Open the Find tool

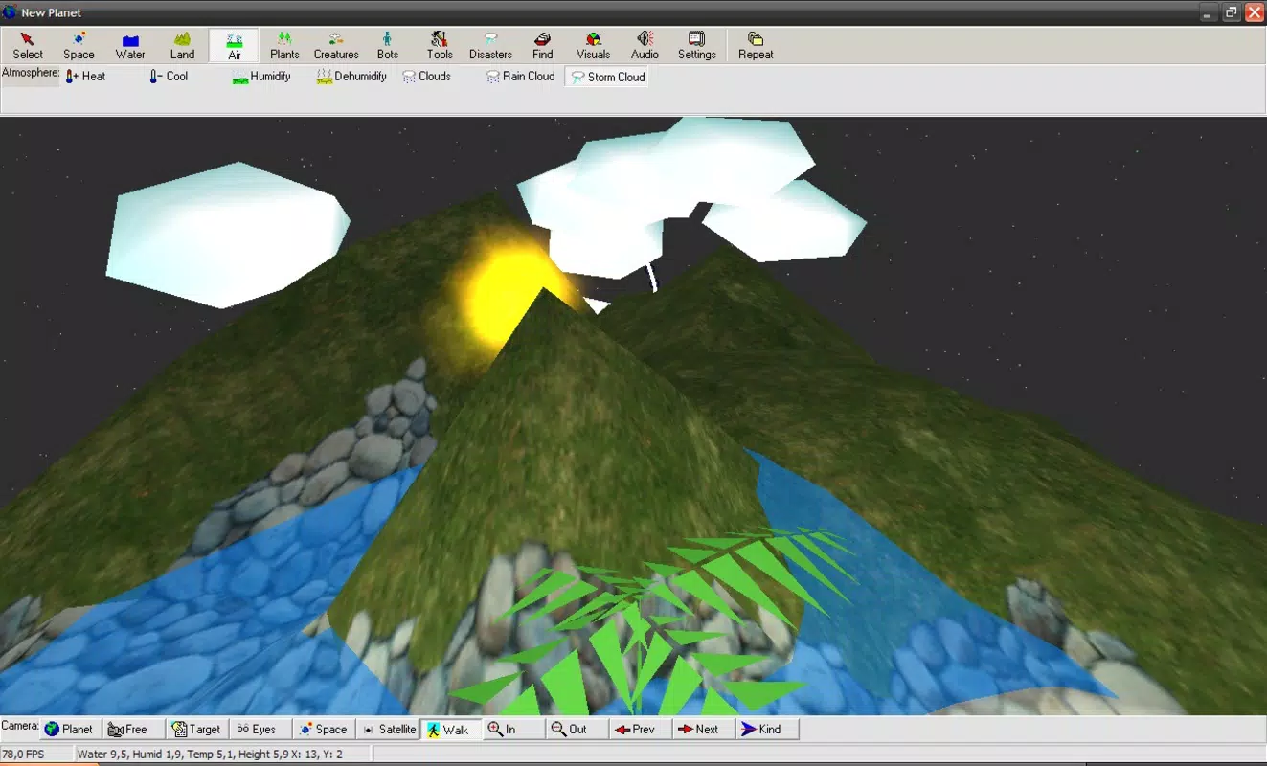pos(543,46)
